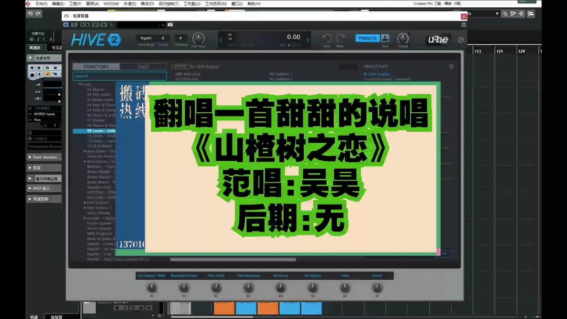Click the Undo icon in Hive
The image size is (567, 319).
(327, 38)
